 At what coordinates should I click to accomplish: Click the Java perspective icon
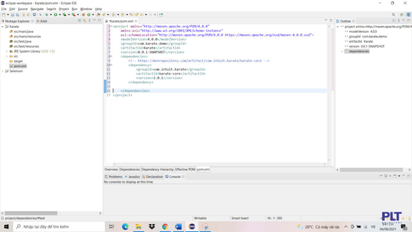408,15
